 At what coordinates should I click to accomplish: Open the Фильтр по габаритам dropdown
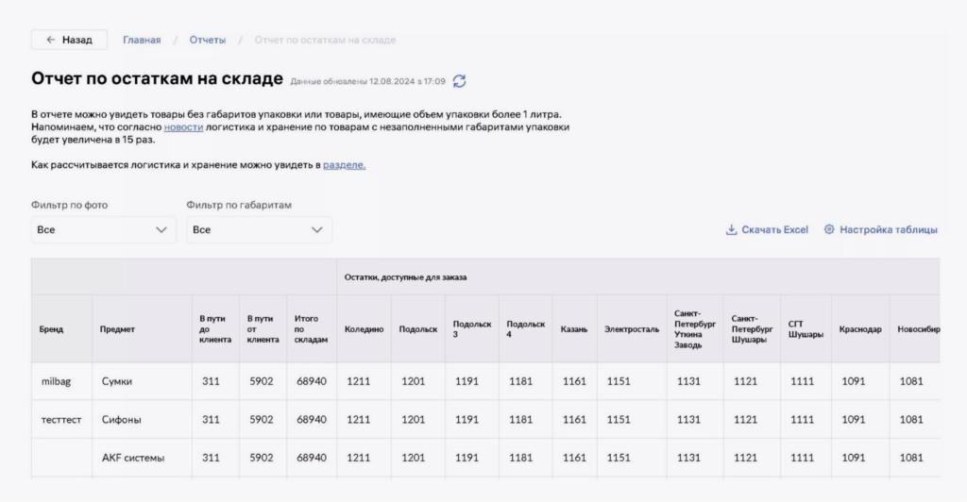pos(259,229)
